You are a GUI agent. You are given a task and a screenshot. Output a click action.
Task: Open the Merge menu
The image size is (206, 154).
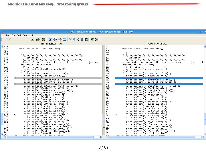26,35
